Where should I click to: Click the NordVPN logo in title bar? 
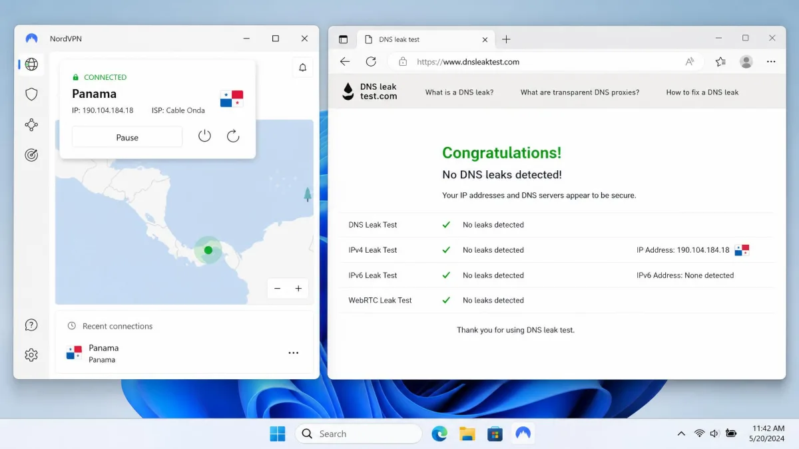pos(31,39)
